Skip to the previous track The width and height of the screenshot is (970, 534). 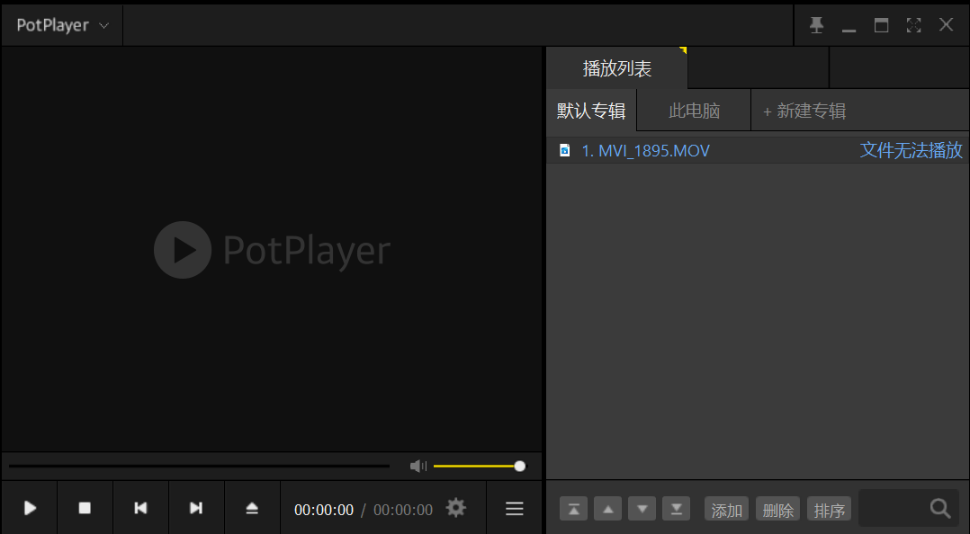[x=140, y=508]
